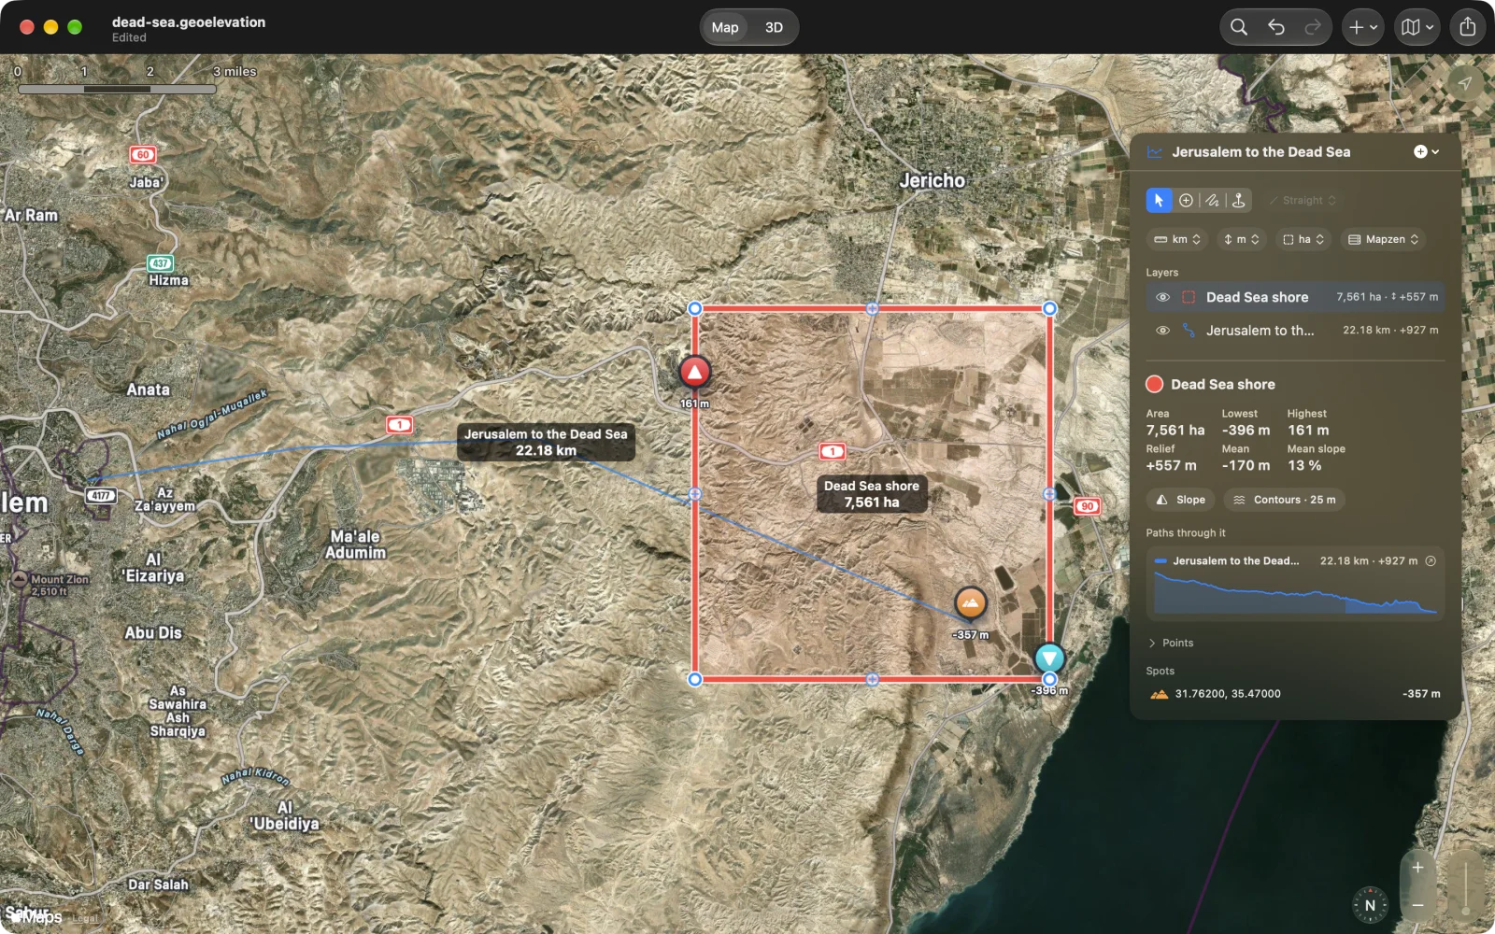
Task: Open the Straight line style selector
Action: point(1303,200)
